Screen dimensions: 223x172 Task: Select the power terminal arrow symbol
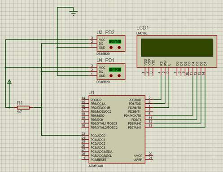[x=9, y=82]
